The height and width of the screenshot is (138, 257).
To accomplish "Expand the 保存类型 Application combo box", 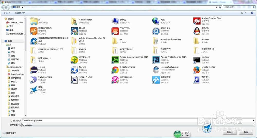I will [x=138, y=125].
